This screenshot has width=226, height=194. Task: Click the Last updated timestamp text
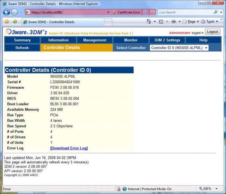(40, 158)
